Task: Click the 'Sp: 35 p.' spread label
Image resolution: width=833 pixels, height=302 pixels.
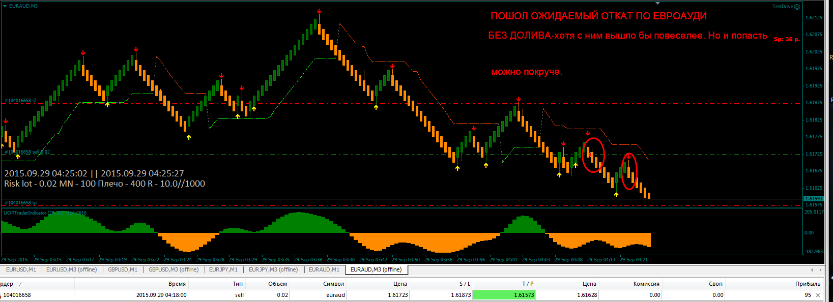Action: pos(787,39)
